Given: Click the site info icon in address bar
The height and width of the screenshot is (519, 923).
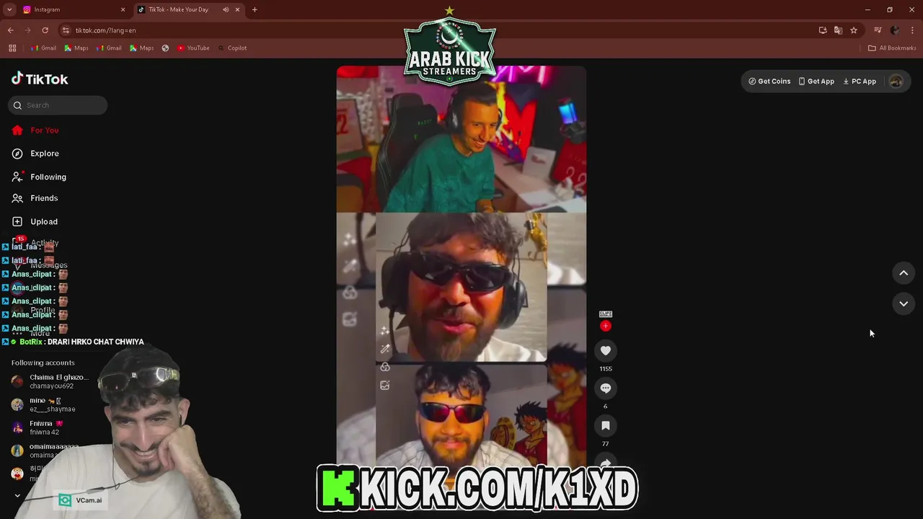Looking at the screenshot, I should pos(66,30).
